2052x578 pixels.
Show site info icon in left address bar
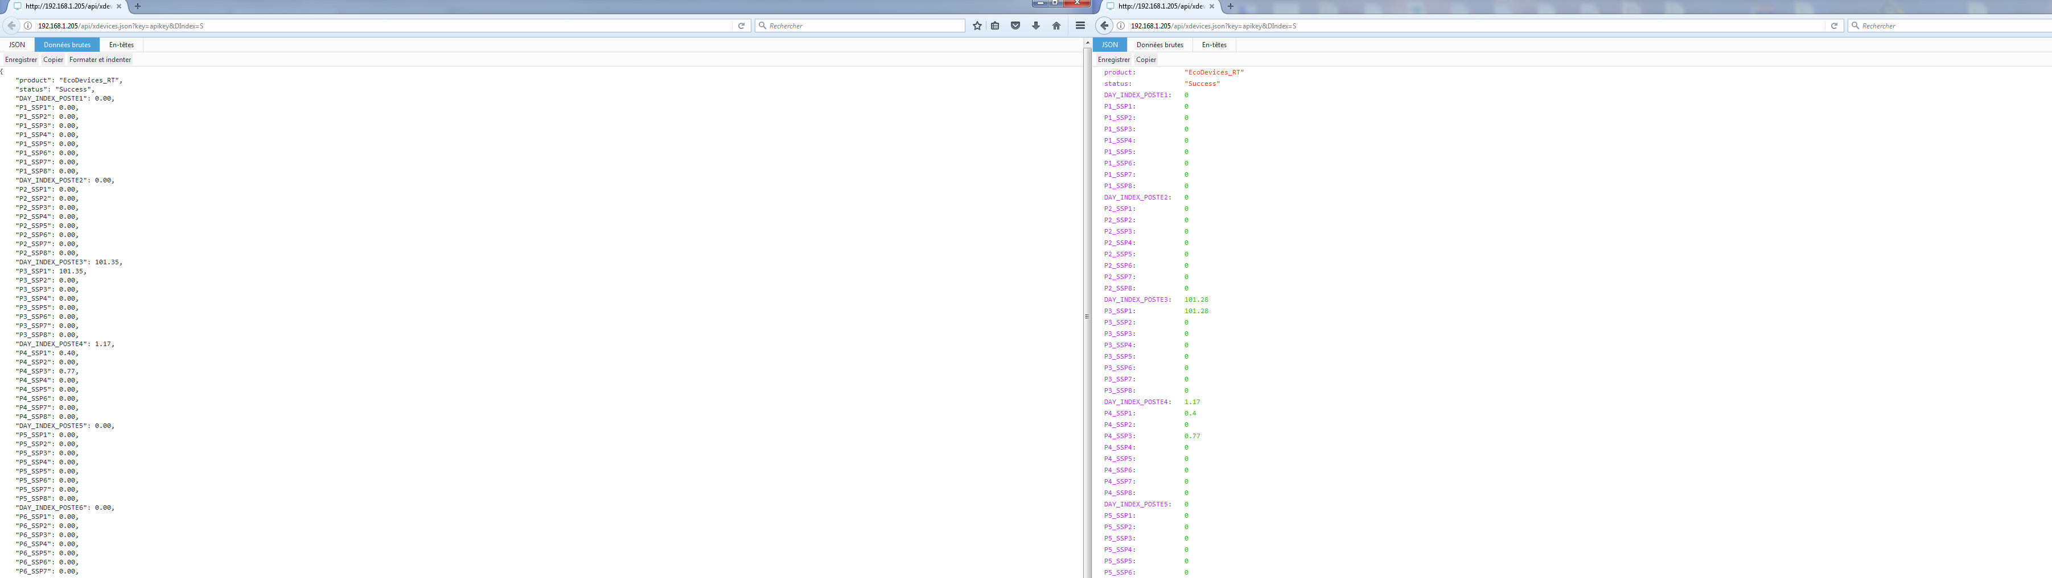pos(28,26)
